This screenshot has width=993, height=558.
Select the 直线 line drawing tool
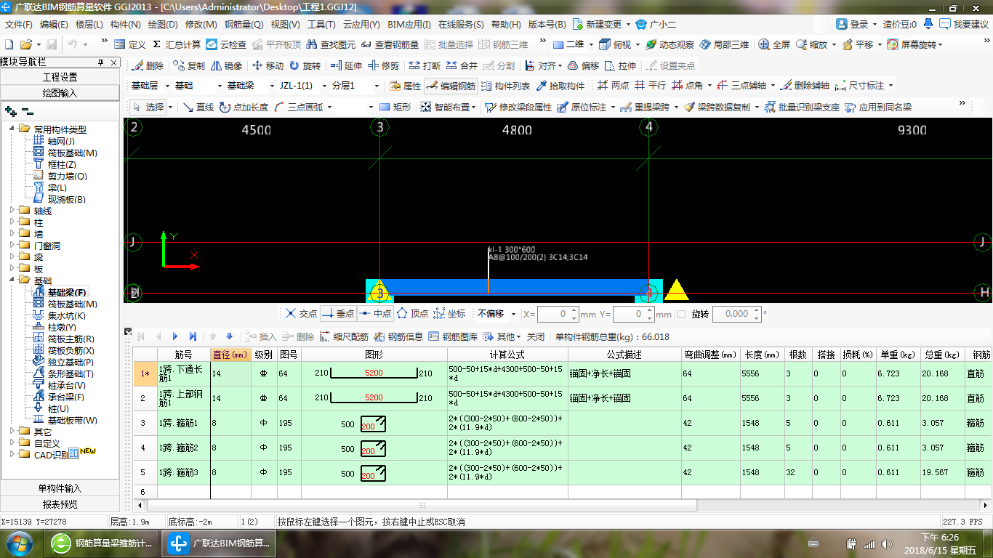pos(198,107)
